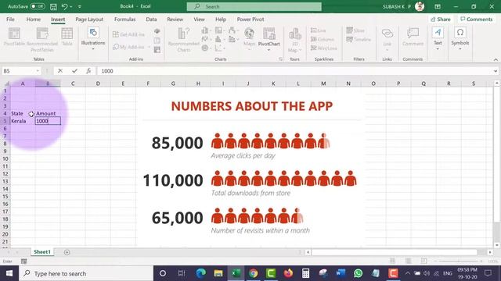Open WhatsApp from taskbar
The width and height of the screenshot is (501, 281).
click(359, 273)
